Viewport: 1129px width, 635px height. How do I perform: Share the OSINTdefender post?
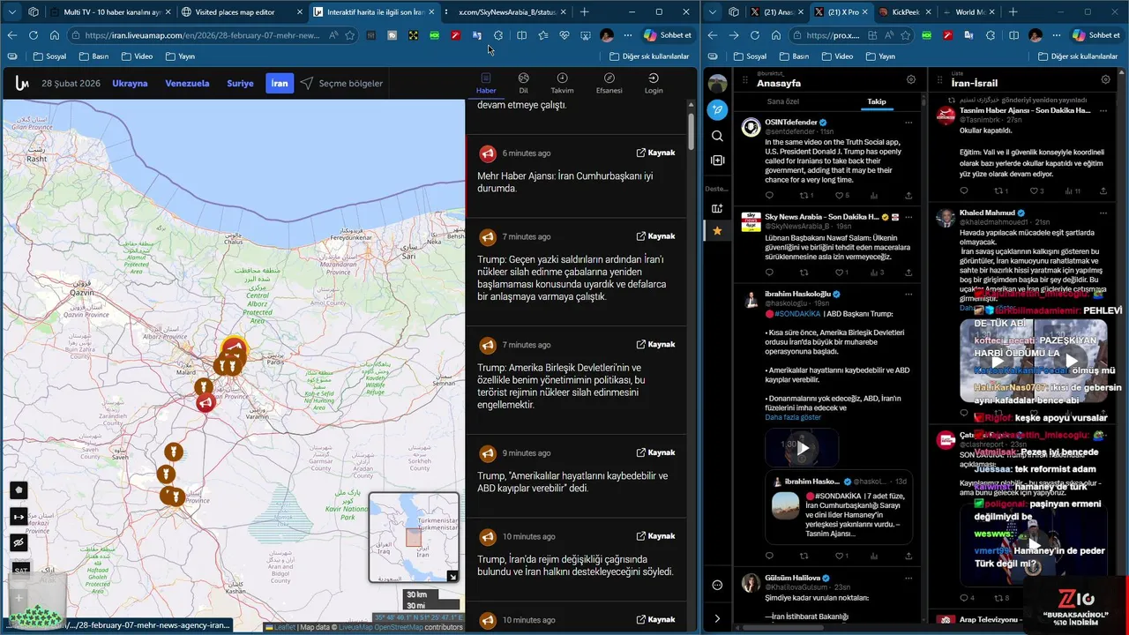pos(908,195)
